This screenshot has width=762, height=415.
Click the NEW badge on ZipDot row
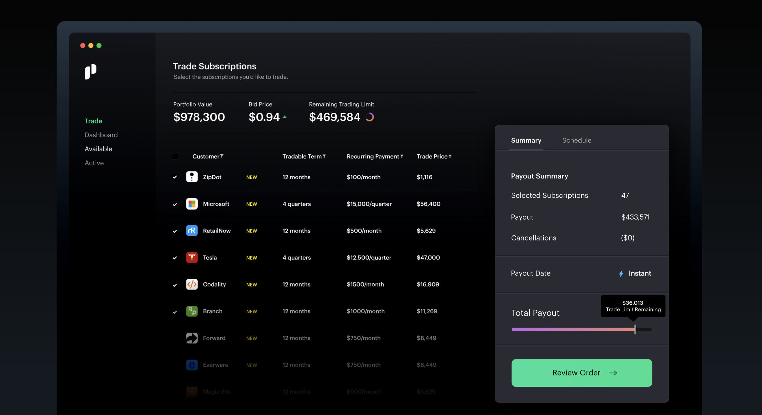click(x=252, y=177)
